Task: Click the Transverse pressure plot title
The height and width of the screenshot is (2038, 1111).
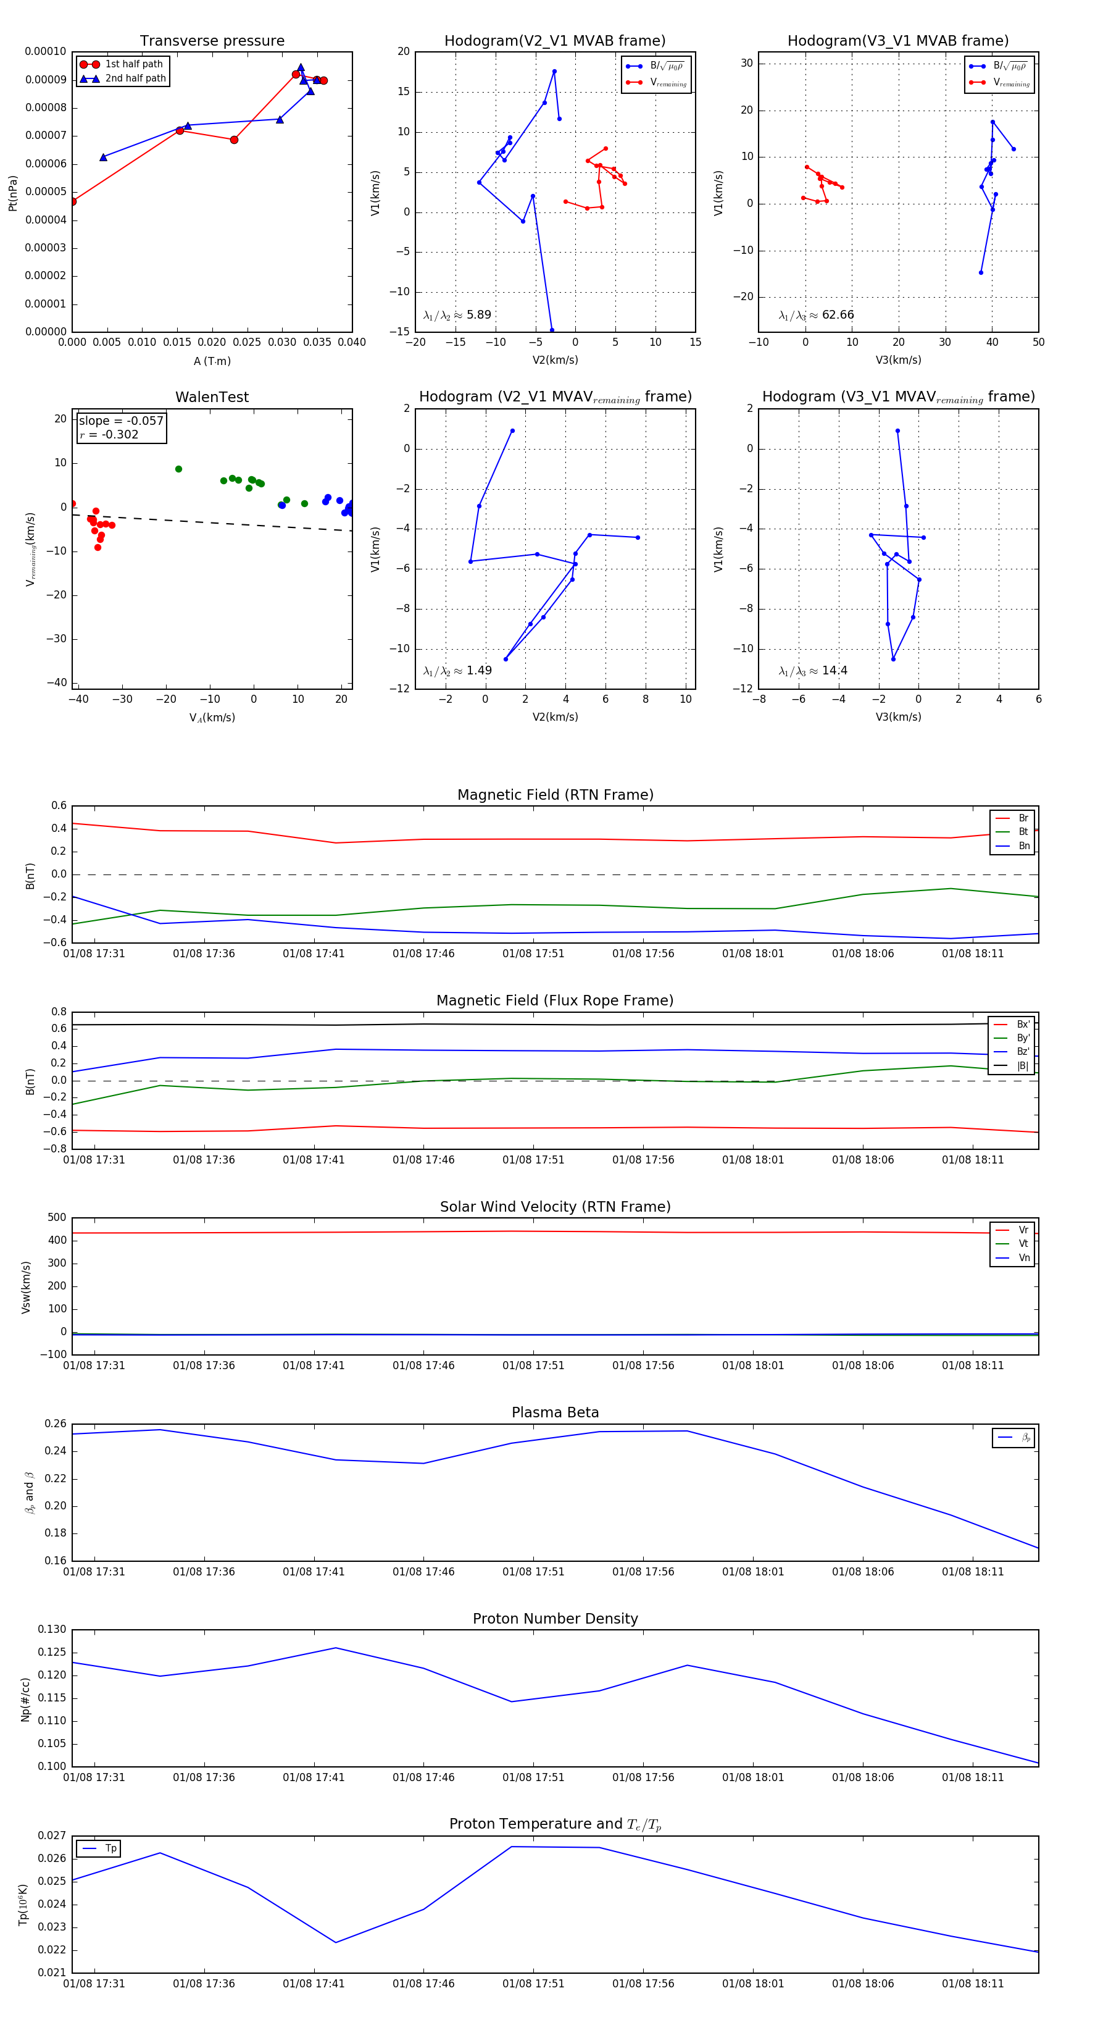Action: (x=212, y=41)
